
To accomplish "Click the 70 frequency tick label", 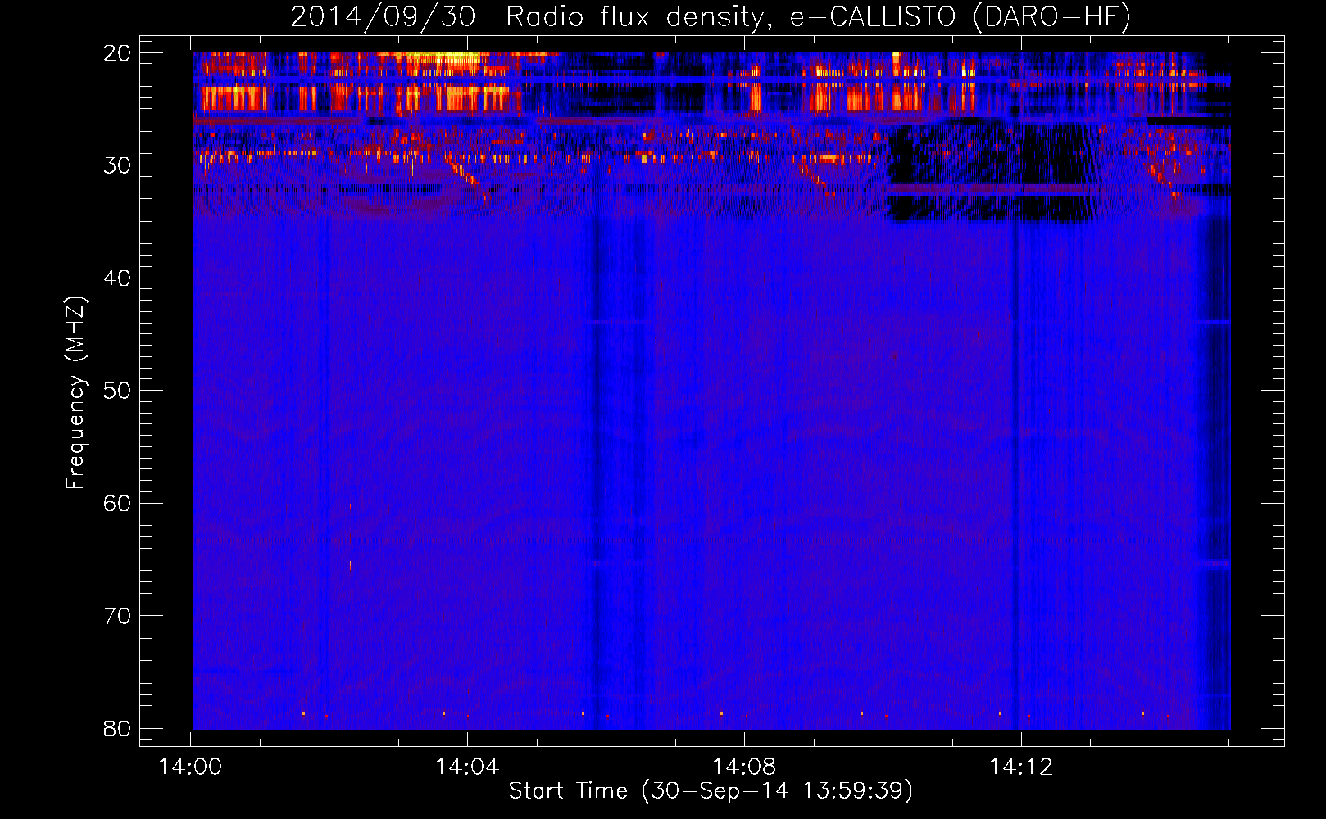I will (x=117, y=616).
